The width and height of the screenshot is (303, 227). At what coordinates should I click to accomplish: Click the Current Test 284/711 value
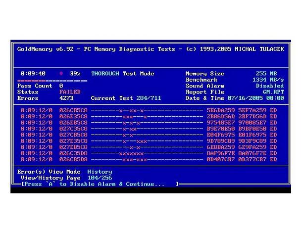149,98
